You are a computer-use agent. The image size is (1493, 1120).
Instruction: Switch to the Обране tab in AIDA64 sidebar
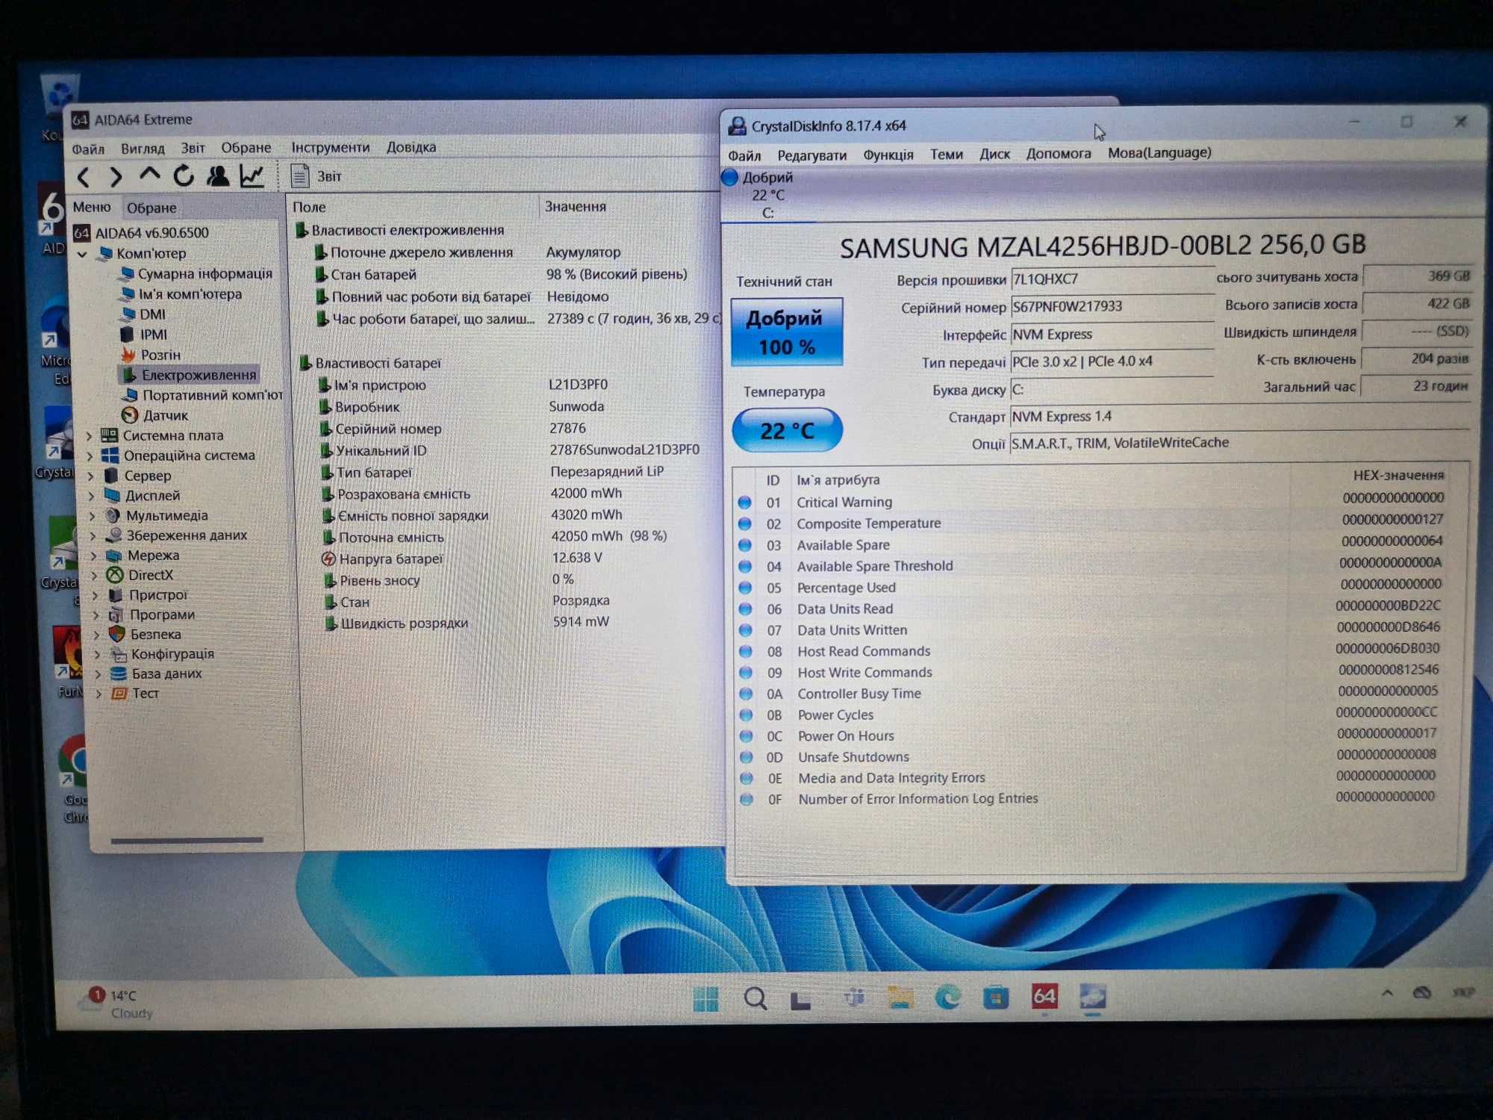(152, 208)
